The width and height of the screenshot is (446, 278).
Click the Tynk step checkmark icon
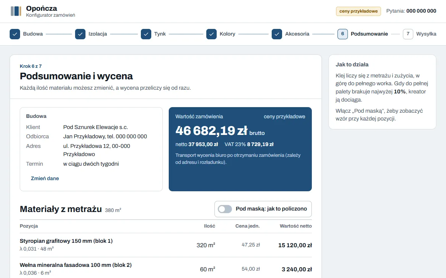click(x=146, y=34)
